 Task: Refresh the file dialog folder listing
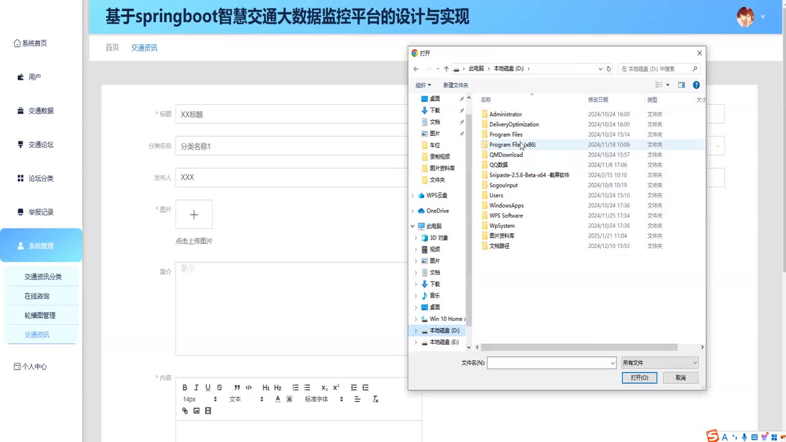coord(609,69)
